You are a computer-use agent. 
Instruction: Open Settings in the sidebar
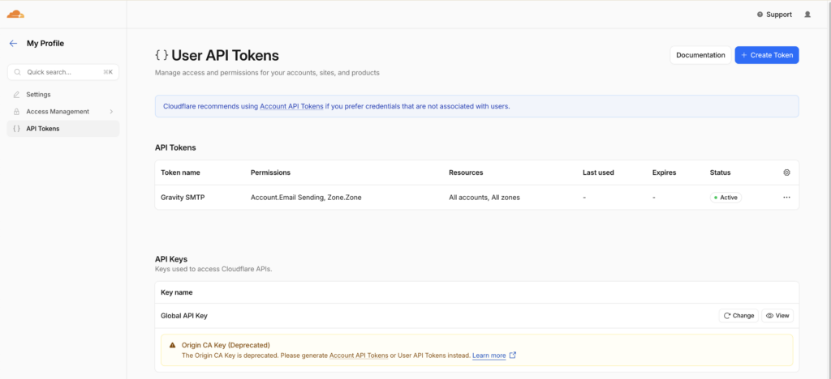tap(63, 95)
